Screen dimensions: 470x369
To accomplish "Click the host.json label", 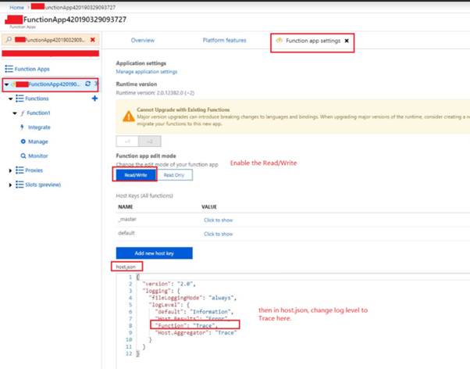I will [x=126, y=267].
